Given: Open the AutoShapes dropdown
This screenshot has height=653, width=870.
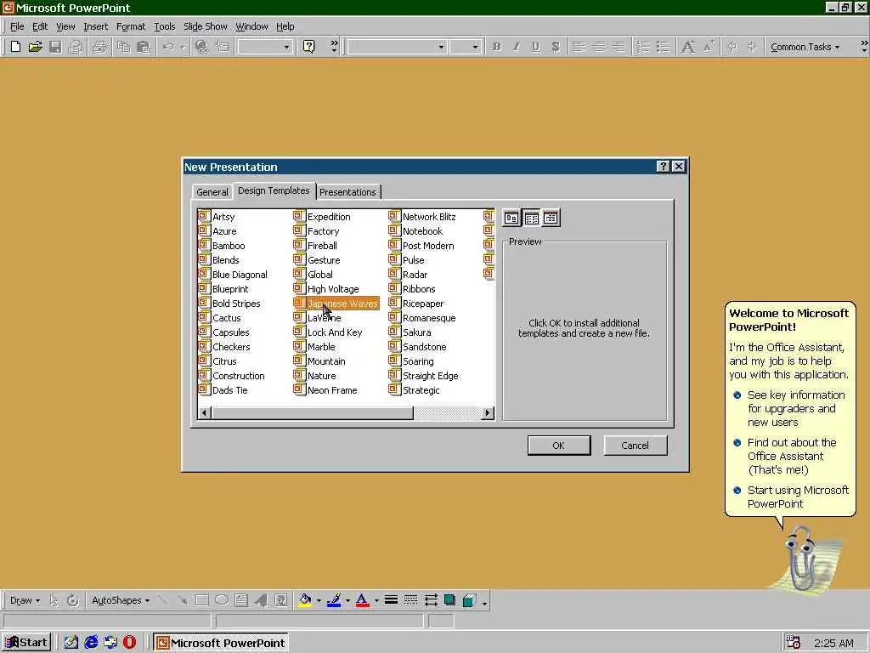Looking at the screenshot, I should 121,600.
